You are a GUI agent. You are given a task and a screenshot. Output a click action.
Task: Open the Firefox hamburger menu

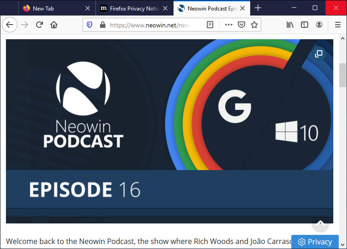coord(338,25)
